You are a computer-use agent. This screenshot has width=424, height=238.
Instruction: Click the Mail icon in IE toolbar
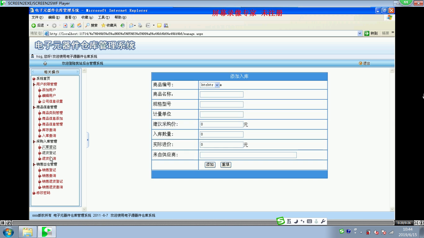(x=131, y=25)
